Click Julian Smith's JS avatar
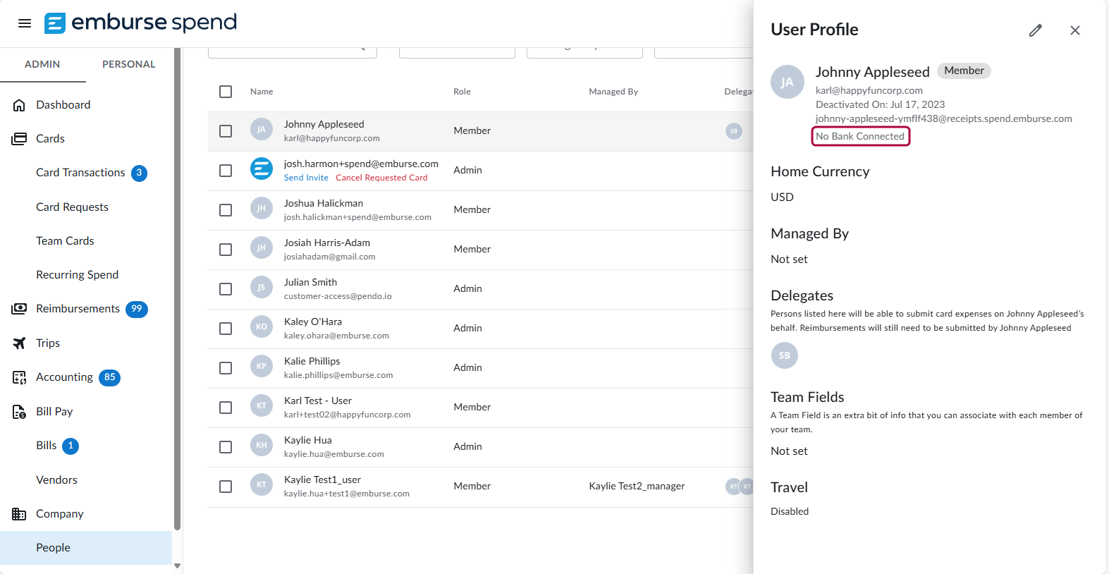Image resolution: width=1109 pixels, height=574 pixels. click(262, 287)
